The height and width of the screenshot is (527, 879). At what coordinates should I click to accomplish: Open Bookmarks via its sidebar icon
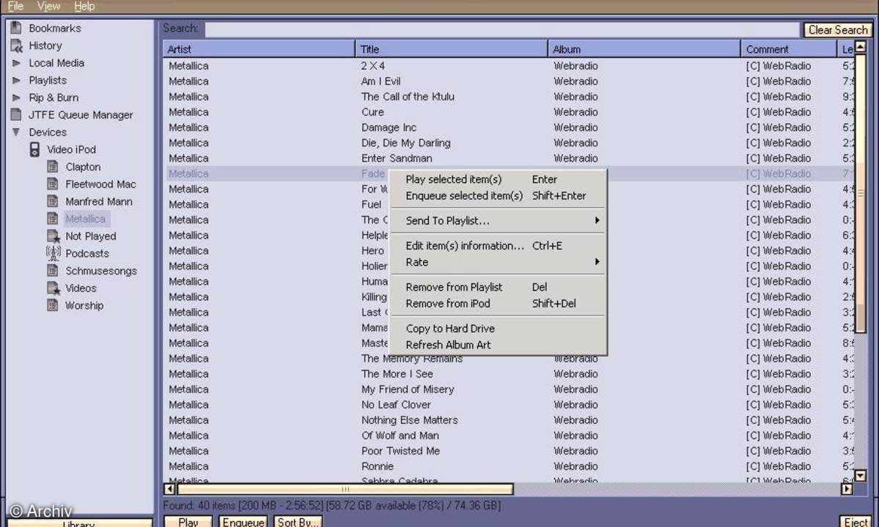tap(16, 27)
